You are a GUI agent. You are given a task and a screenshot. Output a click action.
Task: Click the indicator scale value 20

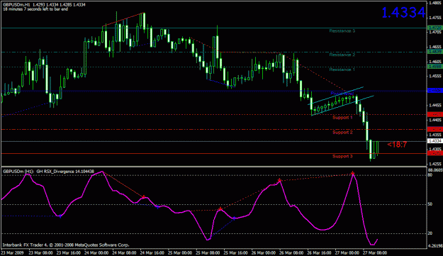430,233
